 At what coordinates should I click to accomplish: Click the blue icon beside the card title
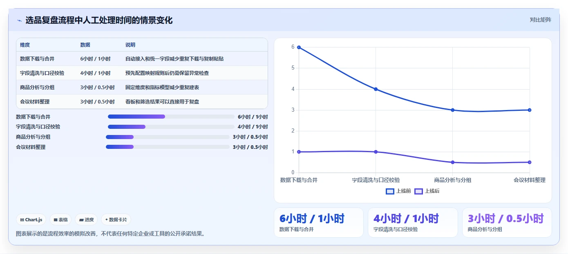point(19,20)
